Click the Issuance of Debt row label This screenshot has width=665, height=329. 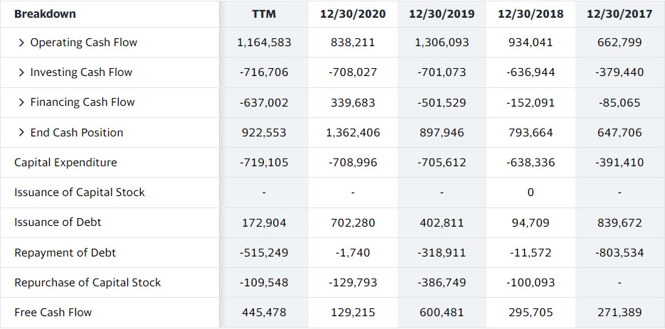58,222
